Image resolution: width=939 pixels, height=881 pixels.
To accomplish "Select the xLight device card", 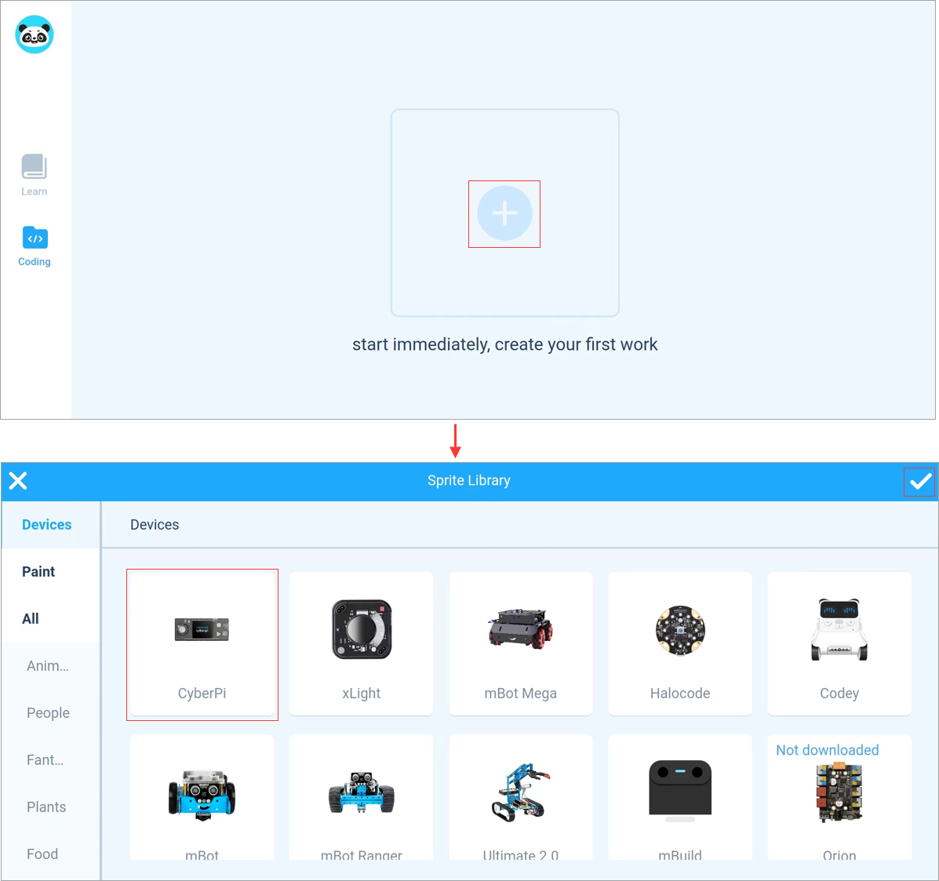I will (x=361, y=644).
